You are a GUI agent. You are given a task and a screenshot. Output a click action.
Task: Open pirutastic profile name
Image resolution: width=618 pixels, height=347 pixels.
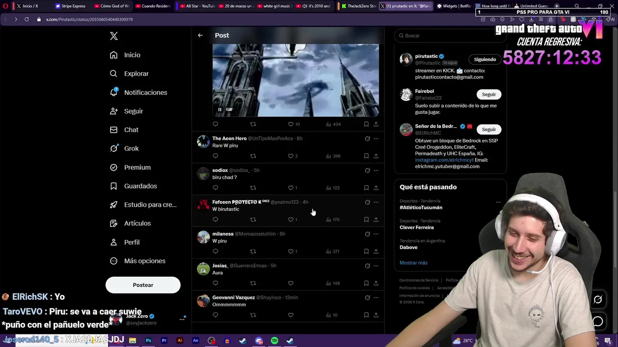click(x=426, y=56)
